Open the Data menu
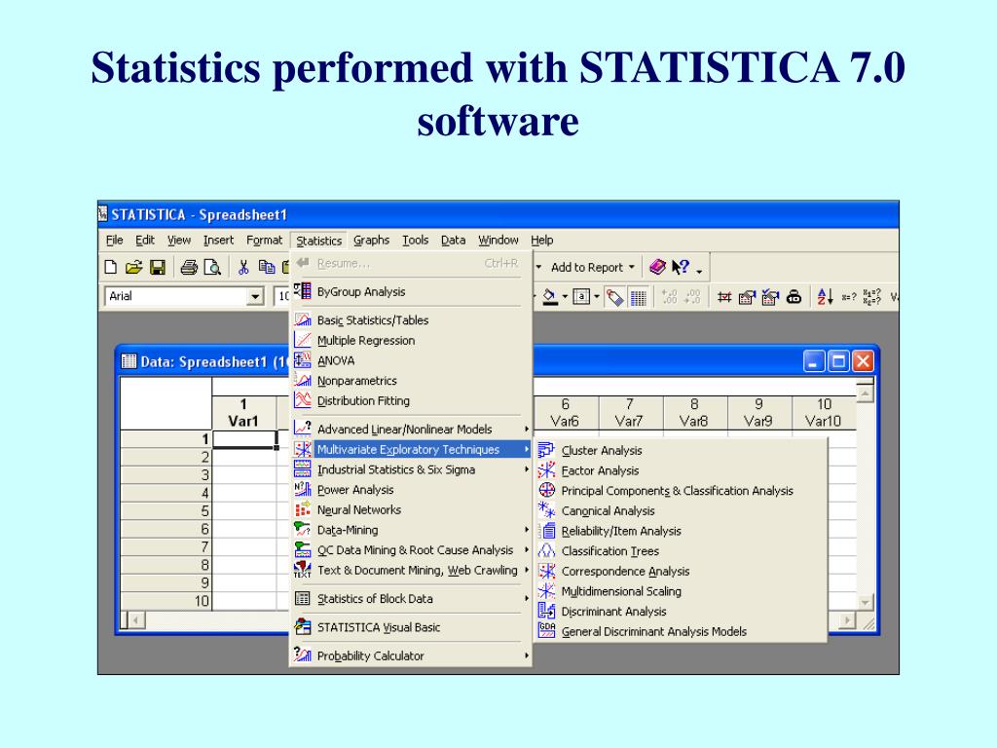This screenshot has height=748, width=997. [454, 240]
